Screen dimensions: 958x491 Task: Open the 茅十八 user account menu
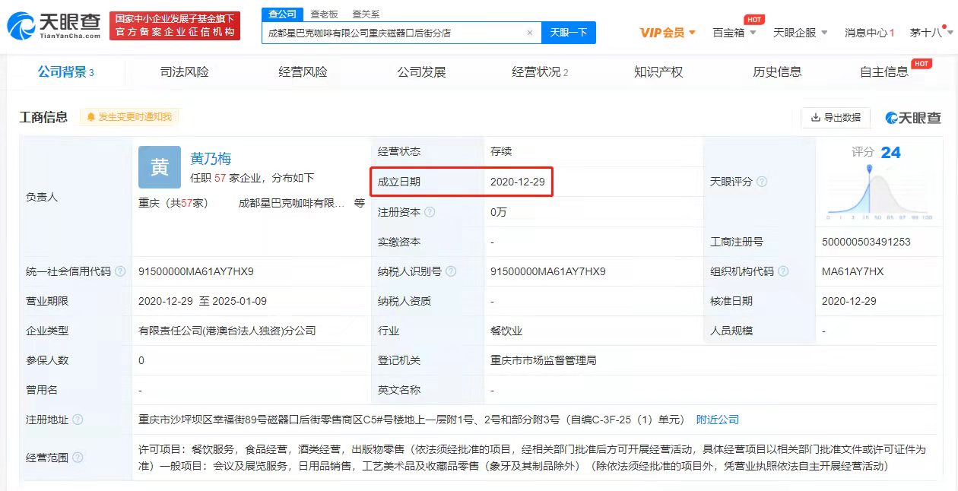pyautogui.click(x=930, y=33)
